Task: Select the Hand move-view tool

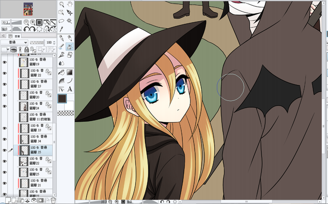Action: pos(69,4)
